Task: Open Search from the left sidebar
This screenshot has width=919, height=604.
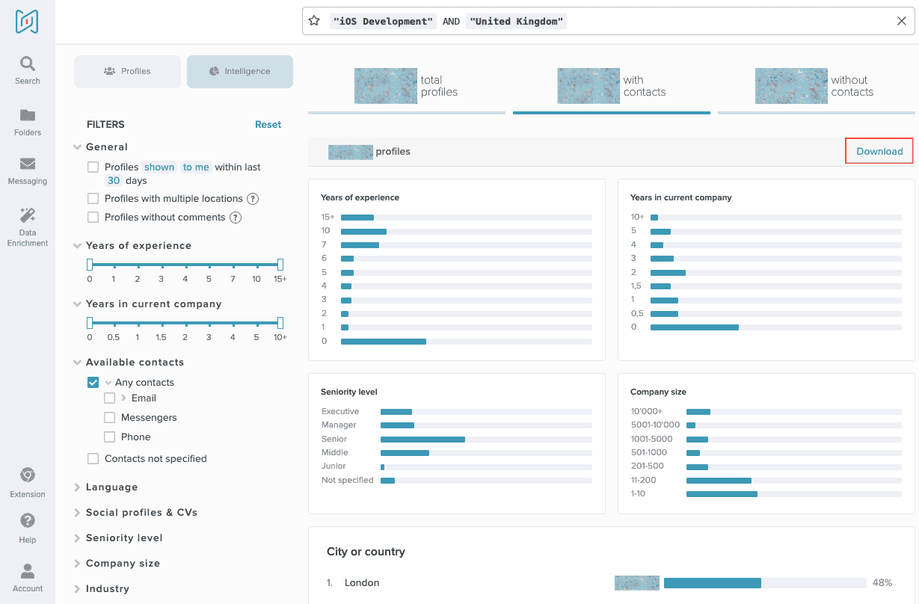Action: [28, 70]
